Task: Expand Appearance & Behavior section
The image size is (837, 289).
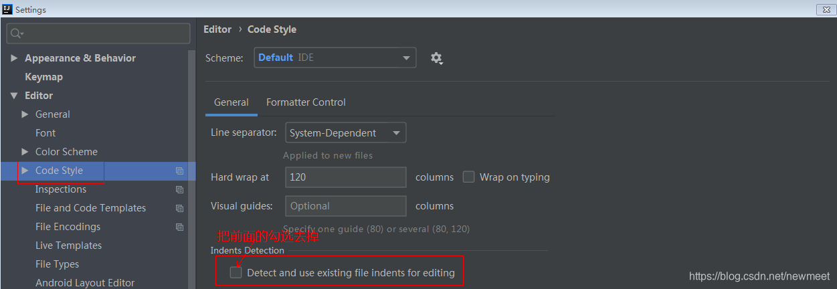Action: coord(14,58)
